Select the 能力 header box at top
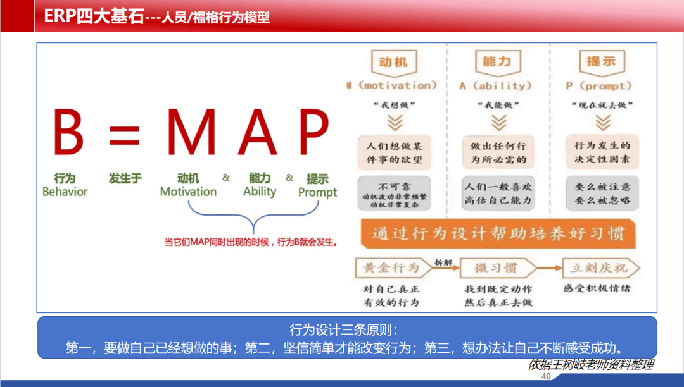This screenshot has width=684, height=387. 497,61
